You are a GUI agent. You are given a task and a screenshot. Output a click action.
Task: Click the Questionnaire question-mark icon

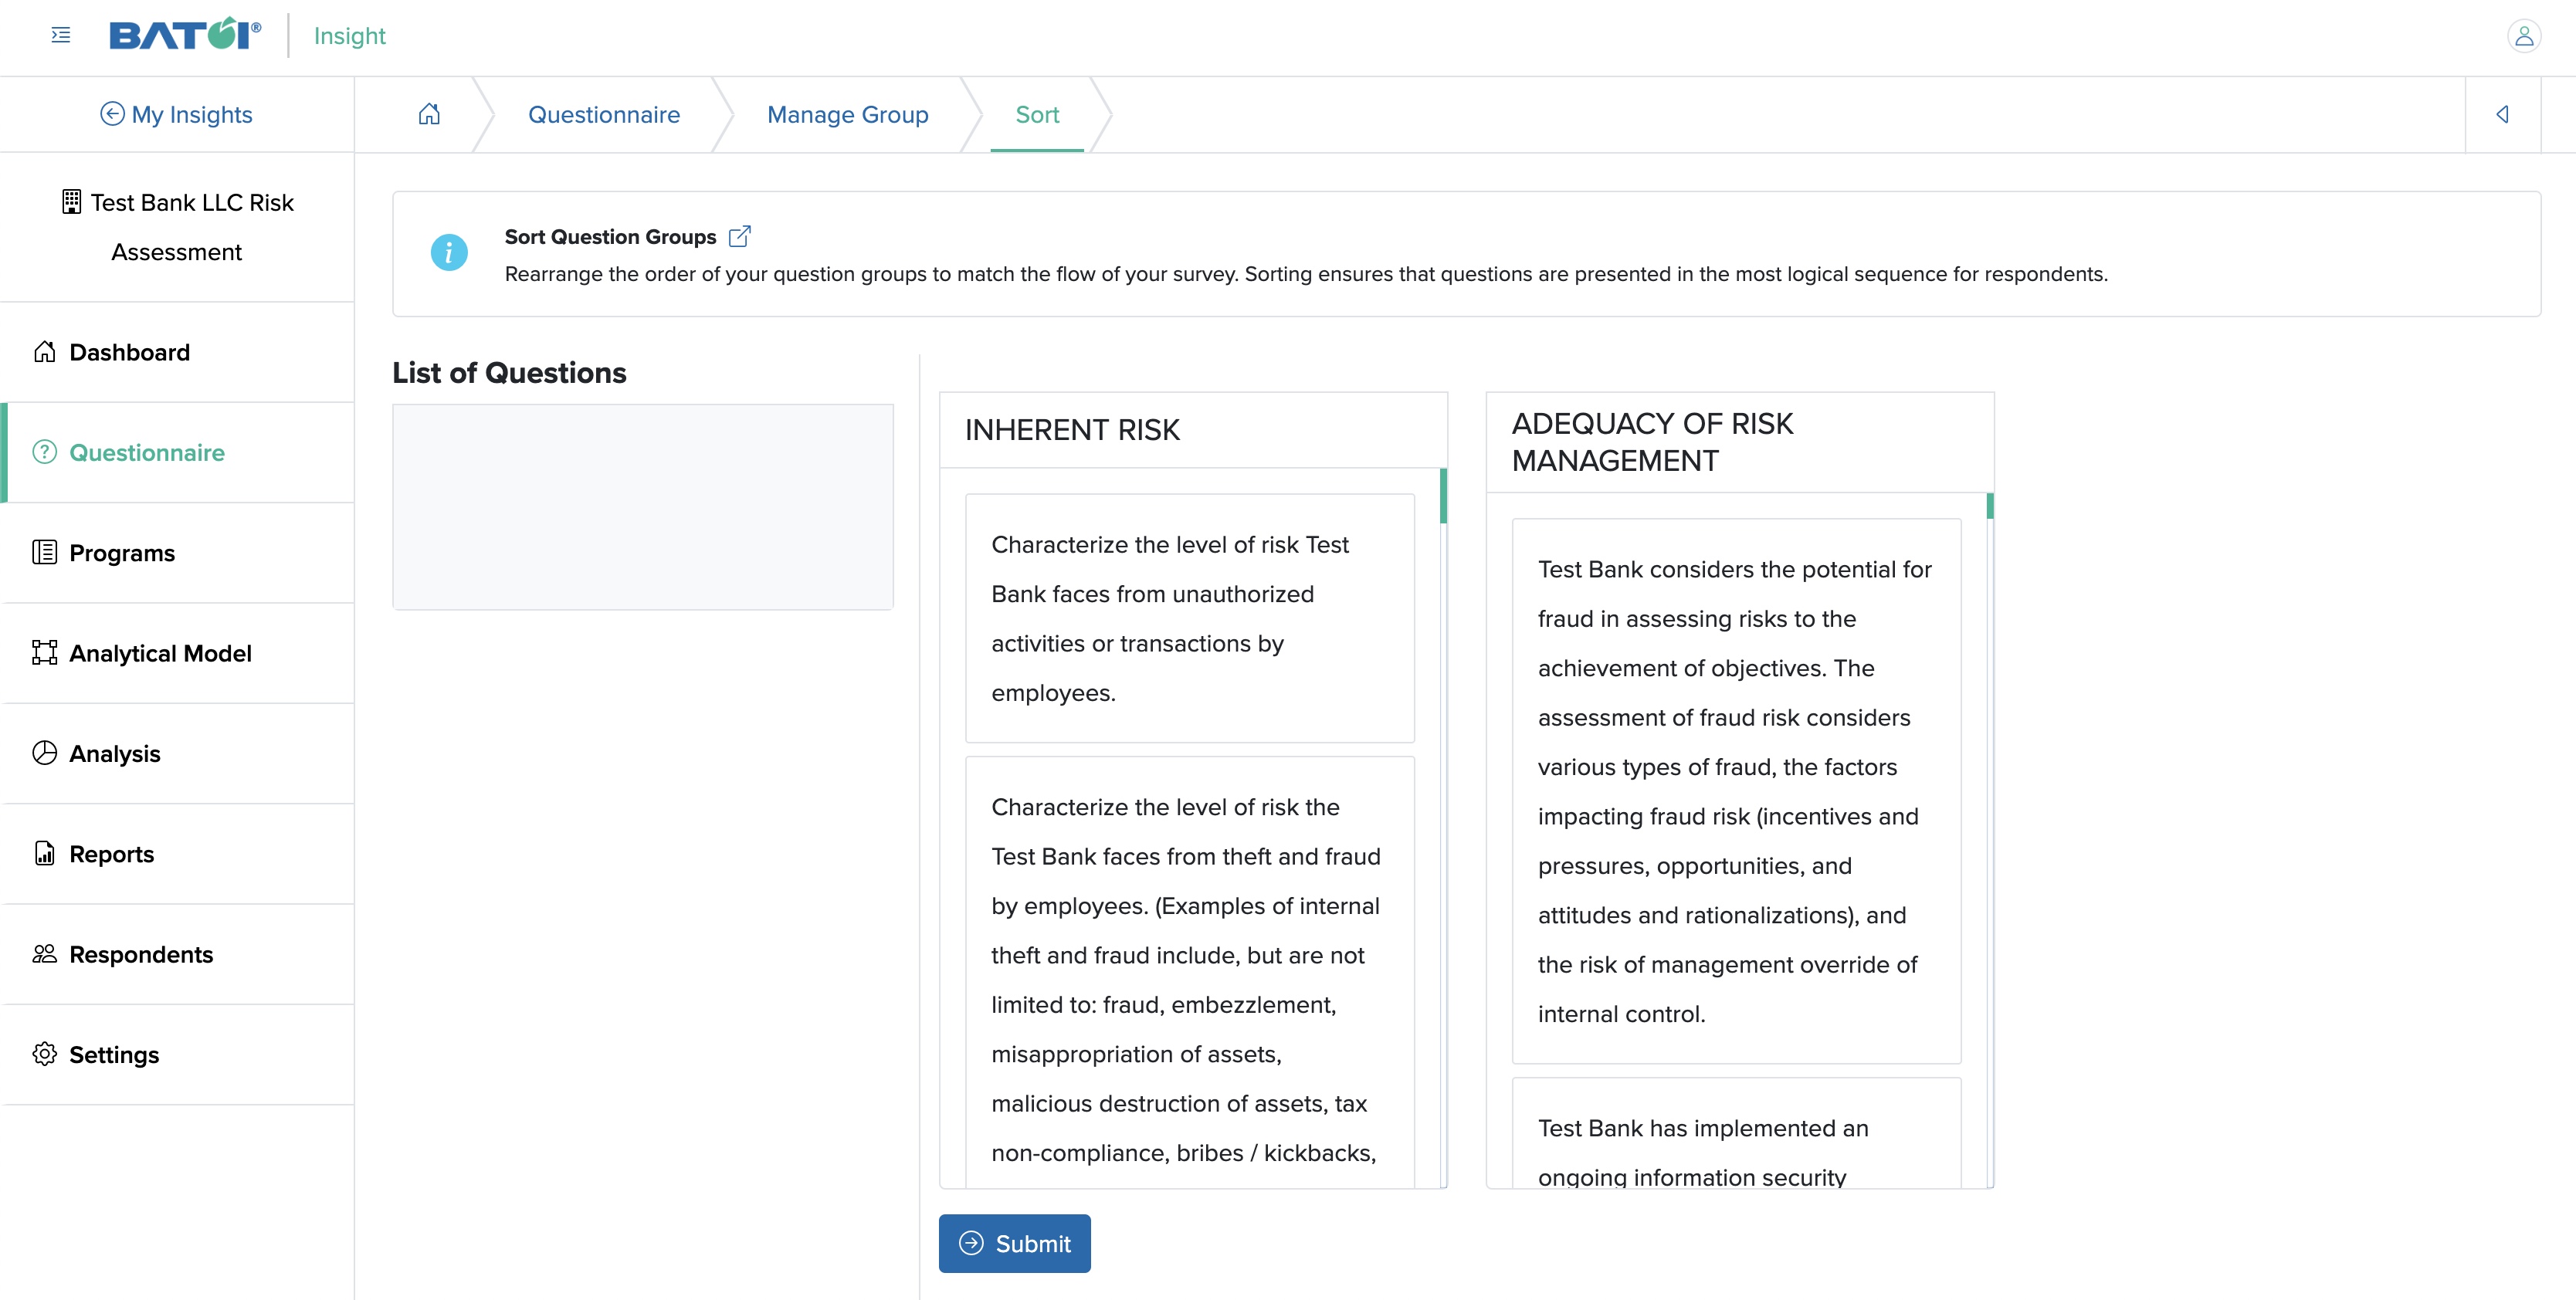pos(45,452)
